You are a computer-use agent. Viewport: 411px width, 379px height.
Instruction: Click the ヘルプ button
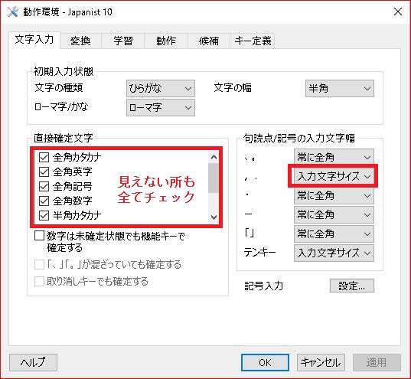[33, 362]
